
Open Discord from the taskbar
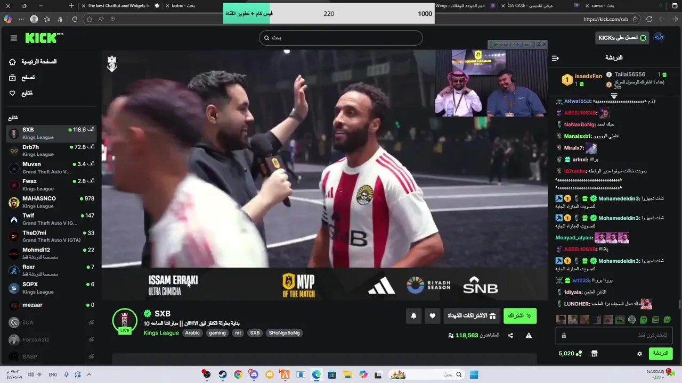tap(254, 374)
